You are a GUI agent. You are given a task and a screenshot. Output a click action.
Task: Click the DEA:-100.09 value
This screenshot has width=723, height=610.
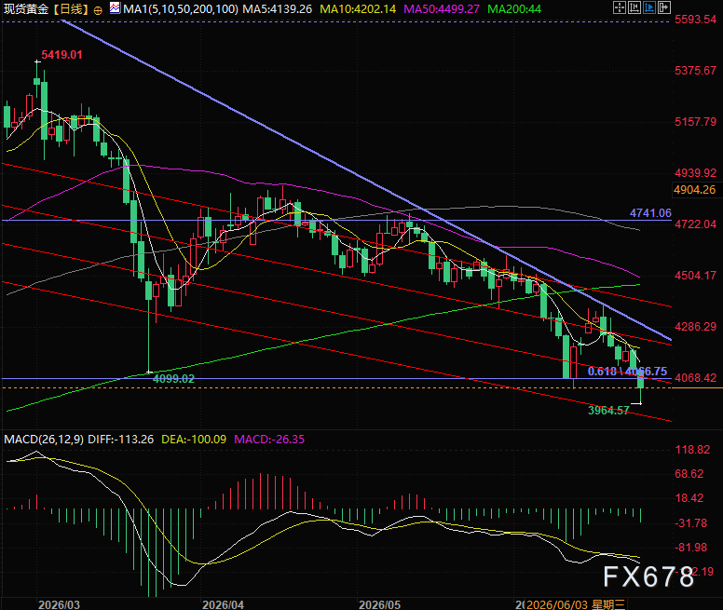click(x=194, y=439)
